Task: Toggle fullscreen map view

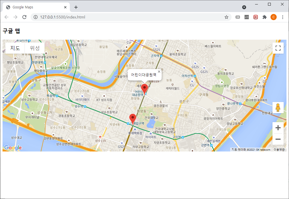Action: pos(278,48)
